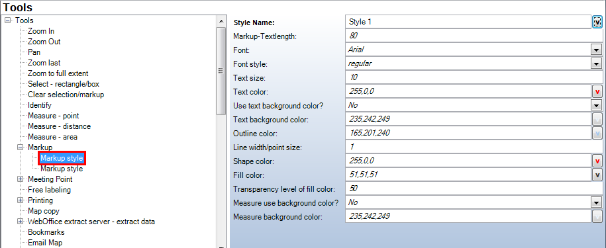Click the tree scrollbar up arrow

tap(221, 21)
